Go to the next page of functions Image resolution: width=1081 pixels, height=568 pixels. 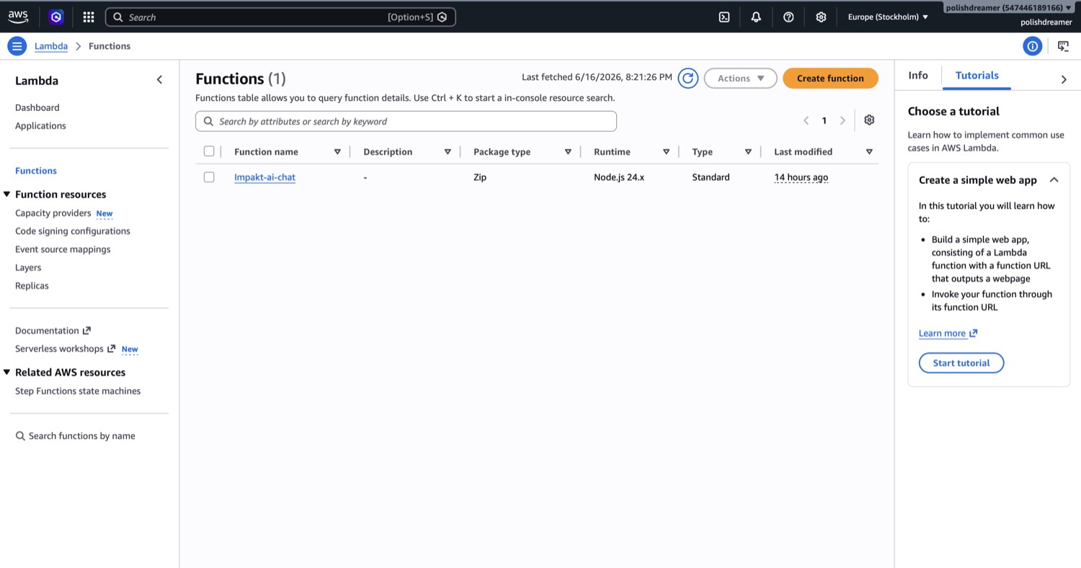[x=842, y=121]
